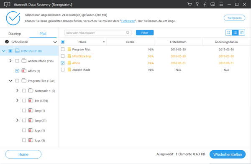The height and width of the screenshot is (164, 251).
Task: Check the bin (1294) tree checkbox
Action: click(24, 100)
